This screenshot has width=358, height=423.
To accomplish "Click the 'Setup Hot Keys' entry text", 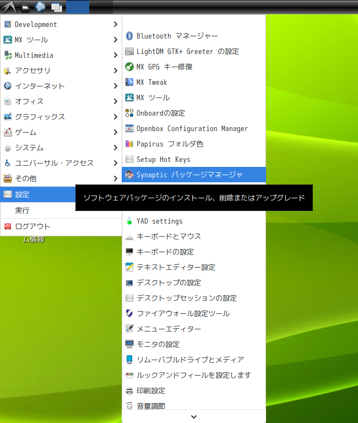I will (164, 159).
